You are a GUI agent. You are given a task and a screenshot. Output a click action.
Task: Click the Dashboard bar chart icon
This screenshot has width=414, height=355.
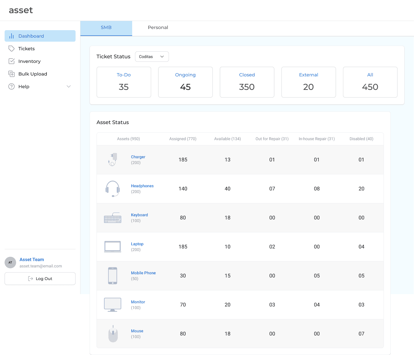pyautogui.click(x=11, y=36)
